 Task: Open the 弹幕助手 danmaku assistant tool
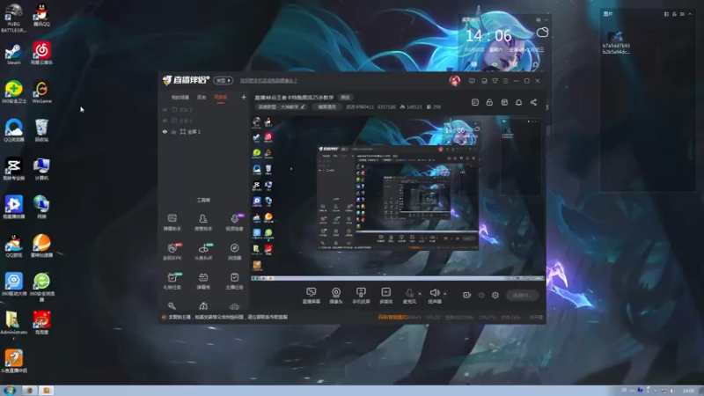172,222
